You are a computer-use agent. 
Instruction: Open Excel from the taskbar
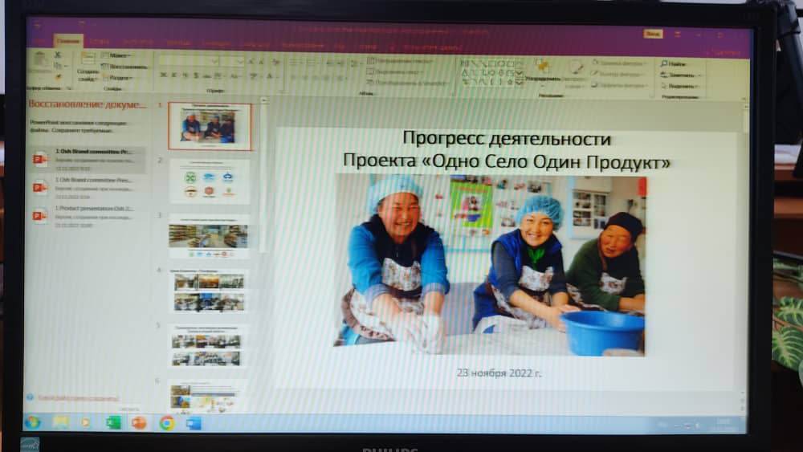coord(113,422)
